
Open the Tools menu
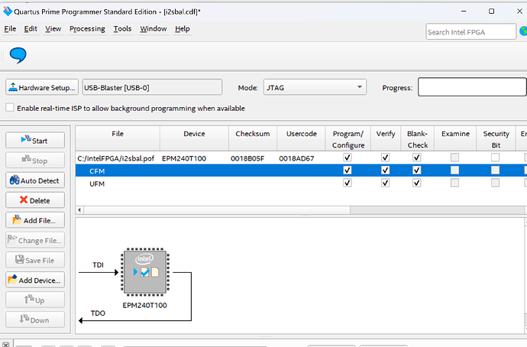[x=122, y=29]
